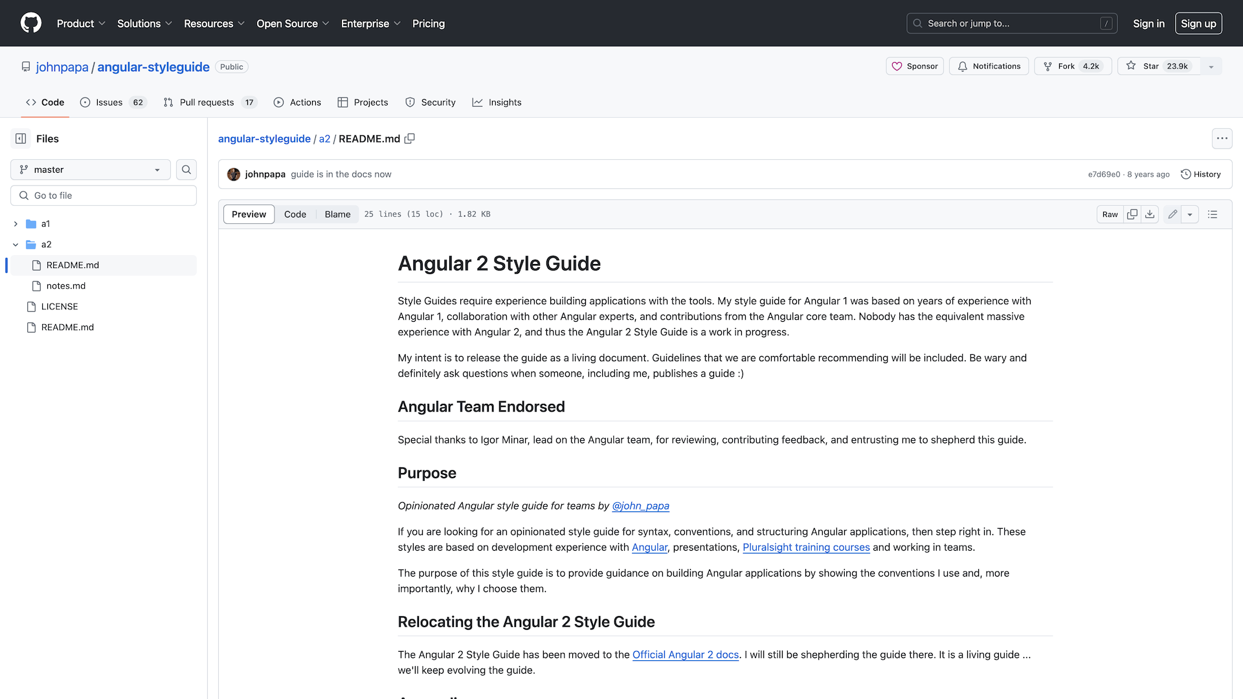Star the repository button
Viewport: 1243px width, 699px height.
1159,66
